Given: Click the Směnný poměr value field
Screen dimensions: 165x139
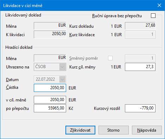Looking at the screenshot, I should 140,58.
